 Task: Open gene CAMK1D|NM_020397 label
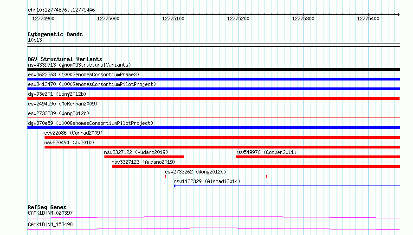click(50, 213)
